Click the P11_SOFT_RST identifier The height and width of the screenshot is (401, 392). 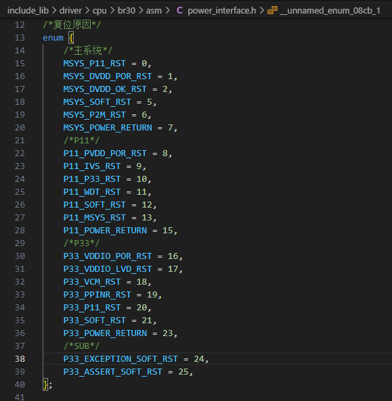pos(95,205)
